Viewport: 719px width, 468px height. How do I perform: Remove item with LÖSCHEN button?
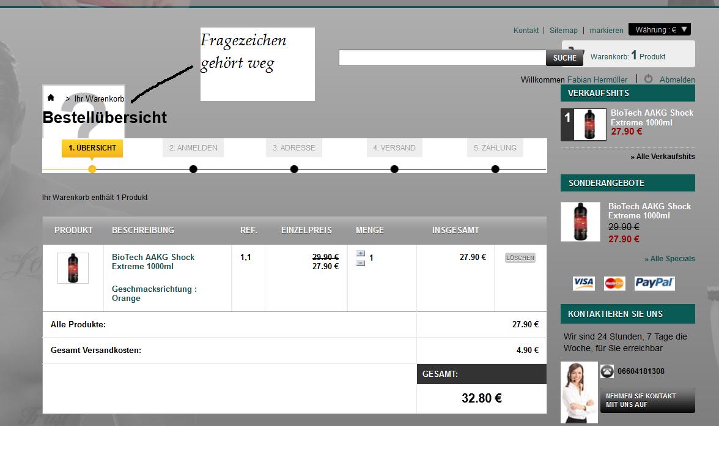[x=520, y=258]
